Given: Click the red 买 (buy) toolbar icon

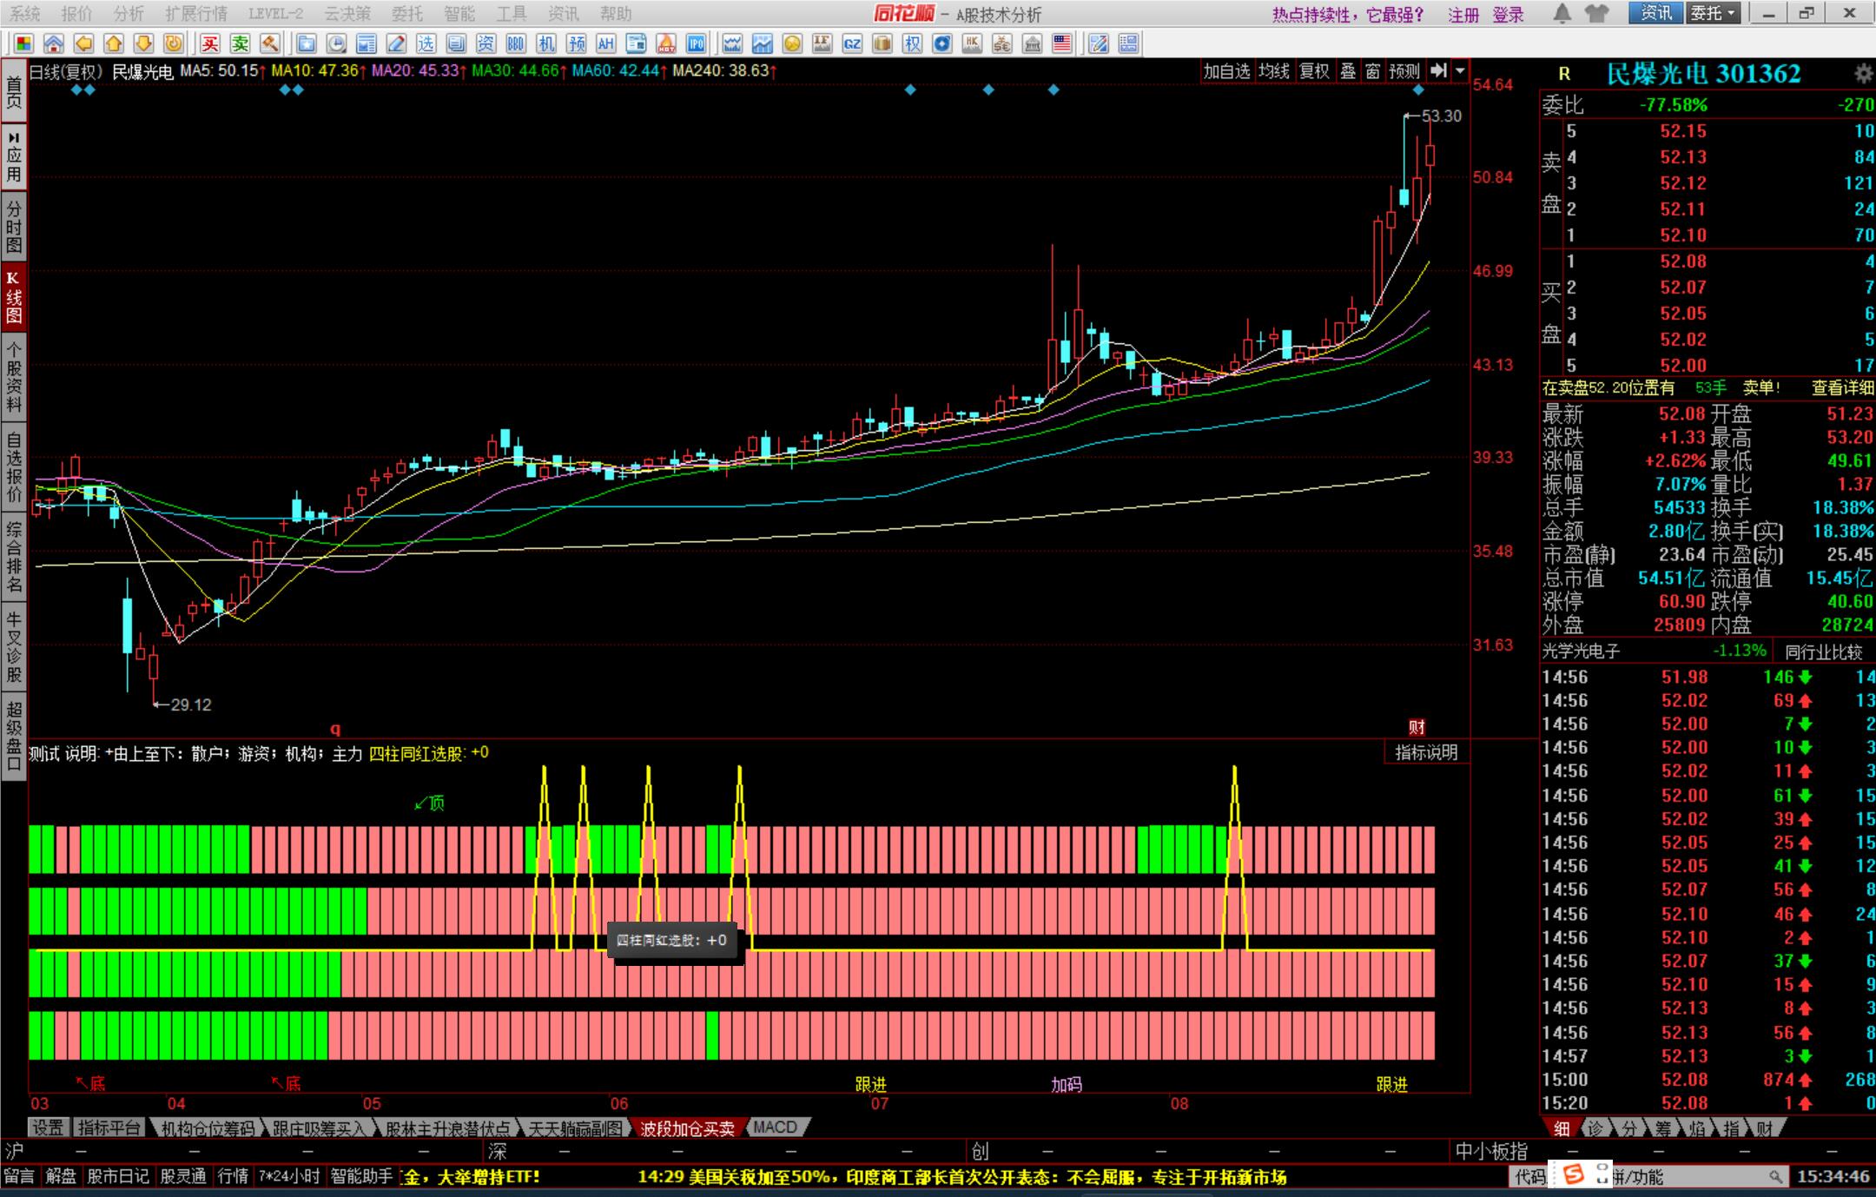Looking at the screenshot, I should tap(210, 43).
